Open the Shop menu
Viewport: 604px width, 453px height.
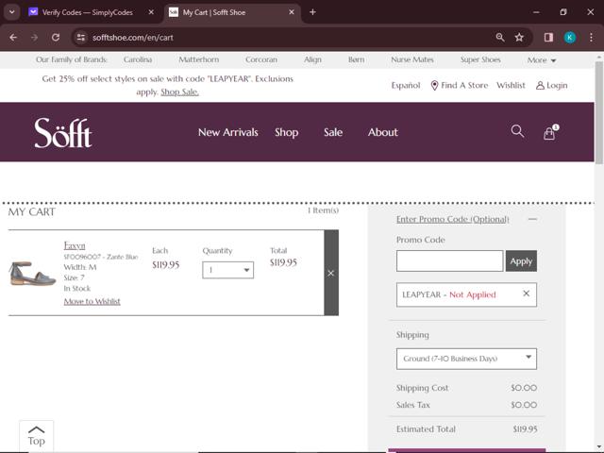(x=287, y=132)
